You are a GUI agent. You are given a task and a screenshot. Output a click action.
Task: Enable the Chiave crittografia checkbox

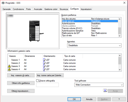pyautogui.click(x=37, y=81)
